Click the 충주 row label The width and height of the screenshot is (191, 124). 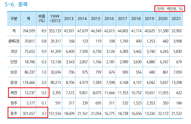click(x=14, y=114)
